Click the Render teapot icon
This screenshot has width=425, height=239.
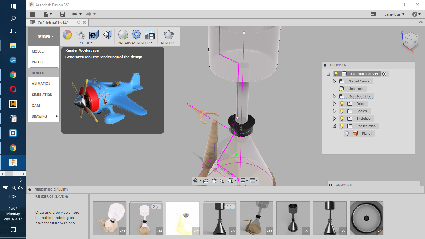pyautogui.click(x=169, y=34)
